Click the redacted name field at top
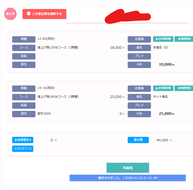 pos(127,17)
